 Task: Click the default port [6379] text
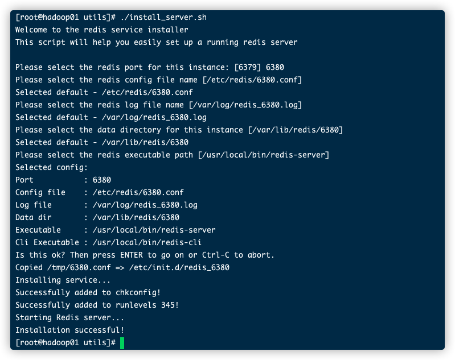248,67
